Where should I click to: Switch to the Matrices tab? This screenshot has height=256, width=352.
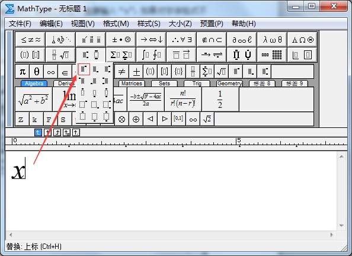pos(132,84)
